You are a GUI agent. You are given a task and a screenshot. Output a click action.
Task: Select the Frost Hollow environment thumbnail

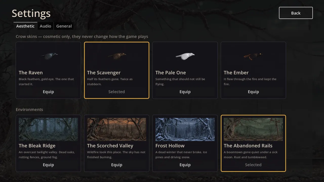click(185, 129)
